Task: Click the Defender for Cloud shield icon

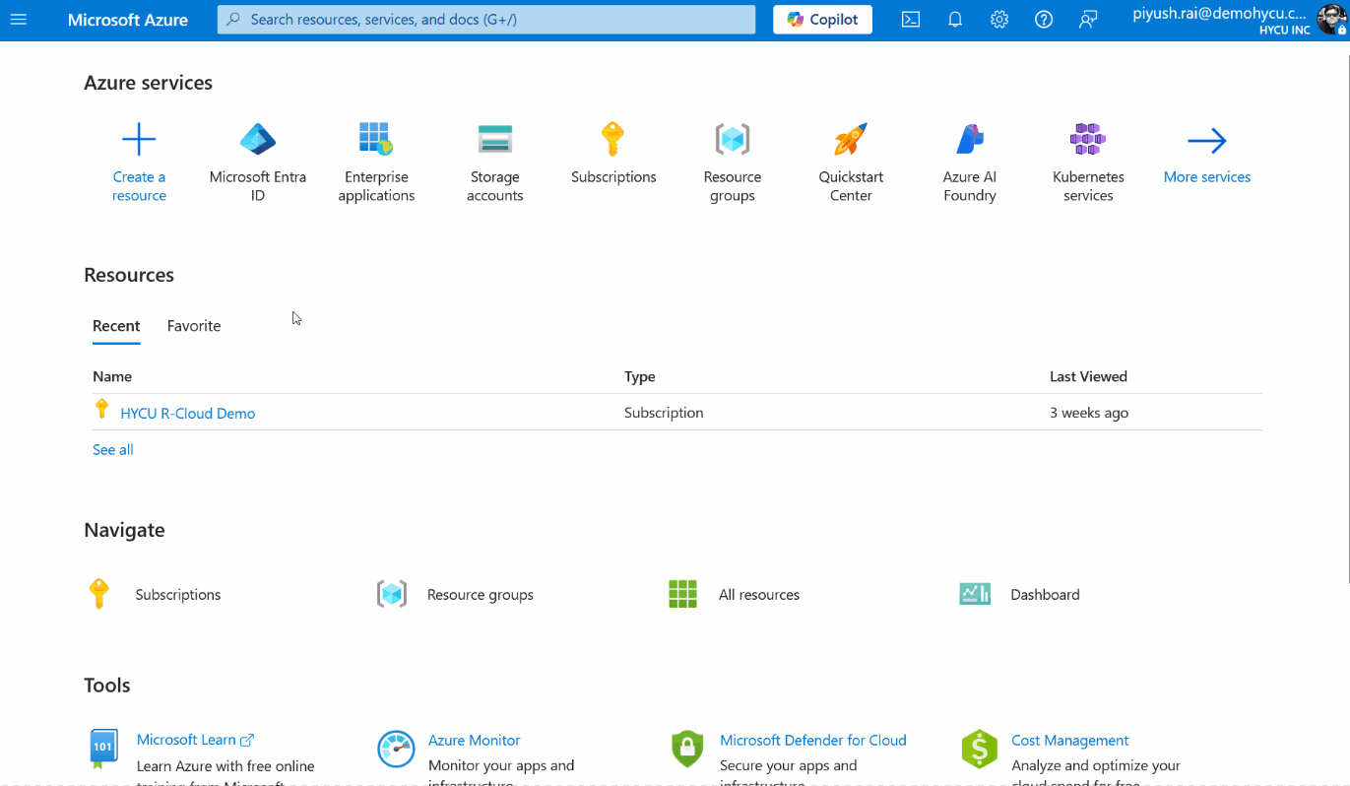Action: click(x=687, y=749)
